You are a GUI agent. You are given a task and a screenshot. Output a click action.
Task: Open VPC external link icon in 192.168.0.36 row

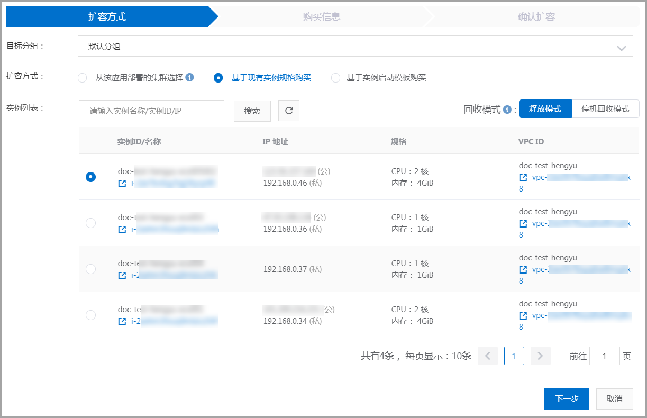click(x=523, y=224)
